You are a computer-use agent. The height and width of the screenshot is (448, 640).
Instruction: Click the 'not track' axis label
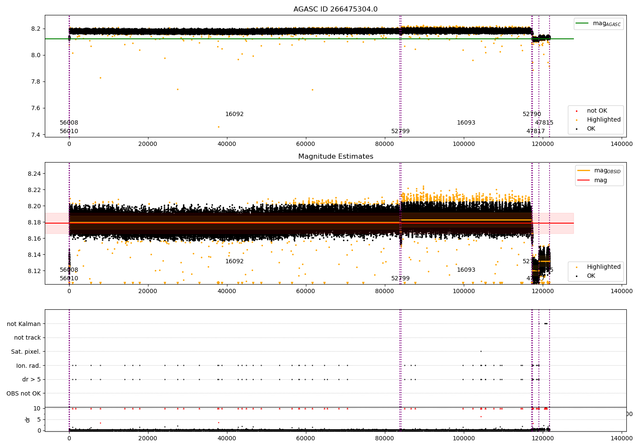[27, 337]
